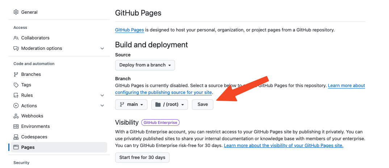Click Start free for 30 days button
This screenshot has height=168, width=389.
(x=142, y=158)
